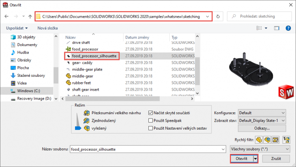This screenshot has width=296, height=167.
Task: Select Videa in the sidebar
Action: pyautogui.click(x=19, y=83)
